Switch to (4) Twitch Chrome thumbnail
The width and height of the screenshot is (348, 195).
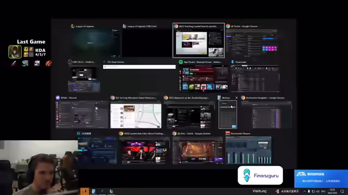(251, 43)
